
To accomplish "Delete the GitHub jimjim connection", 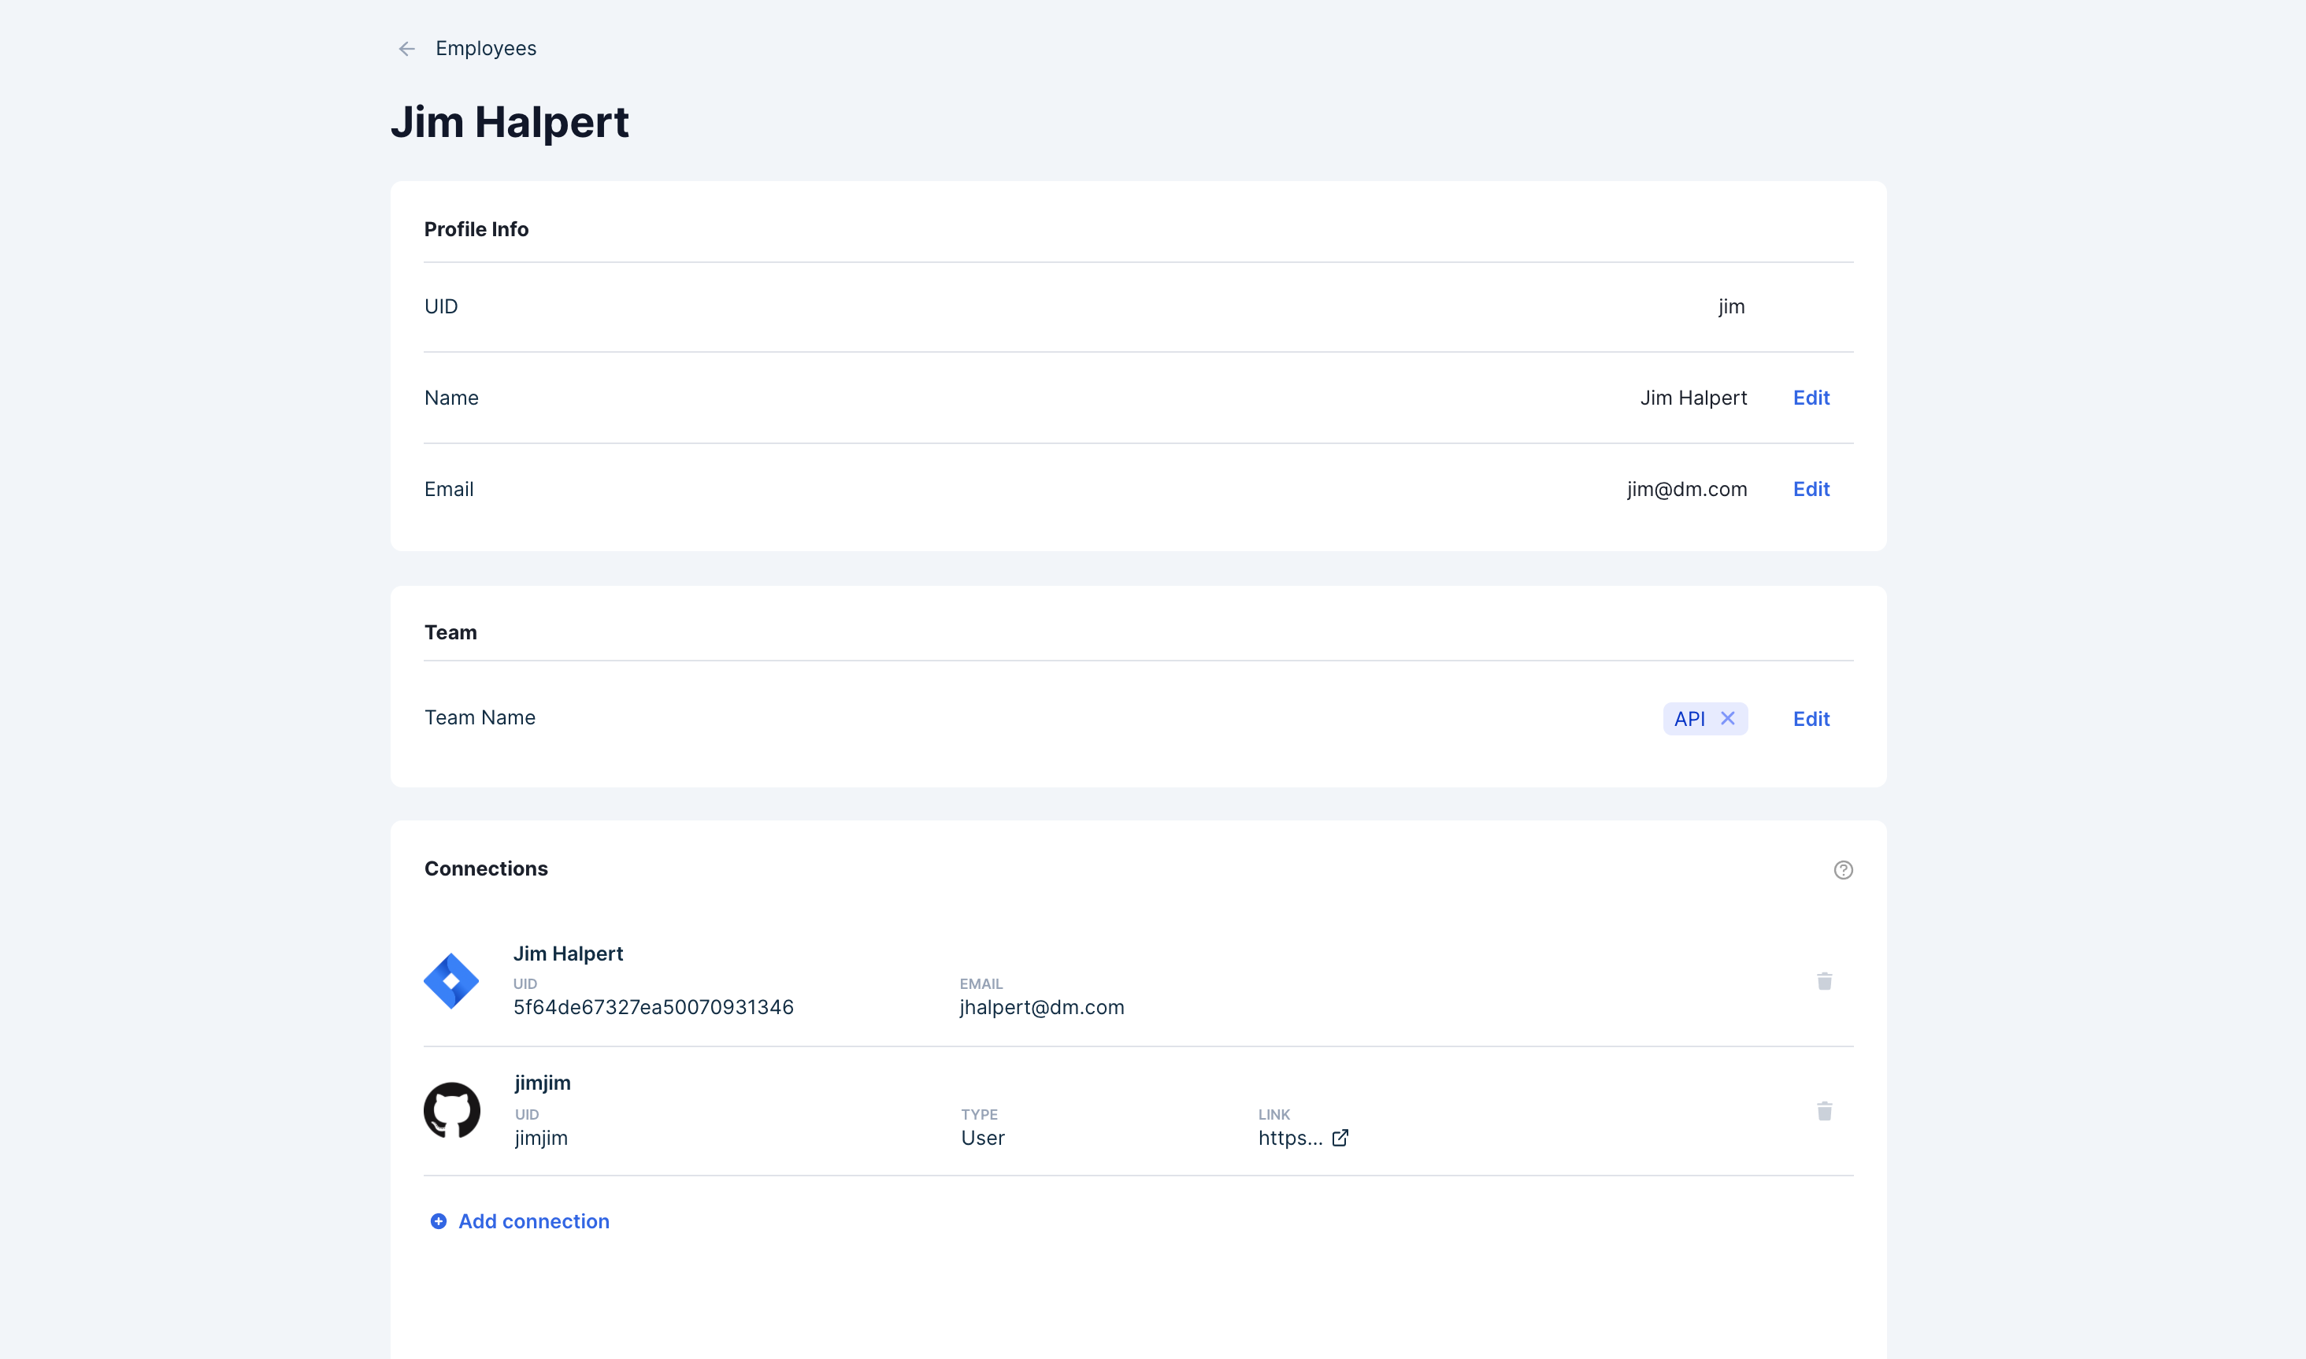I will pyautogui.click(x=1823, y=1112).
